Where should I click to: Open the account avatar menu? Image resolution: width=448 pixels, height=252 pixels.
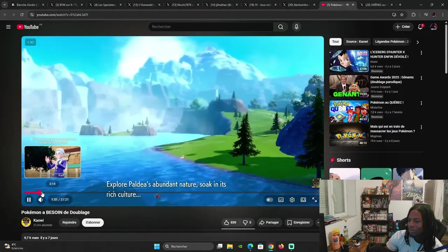[x=434, y=27]
